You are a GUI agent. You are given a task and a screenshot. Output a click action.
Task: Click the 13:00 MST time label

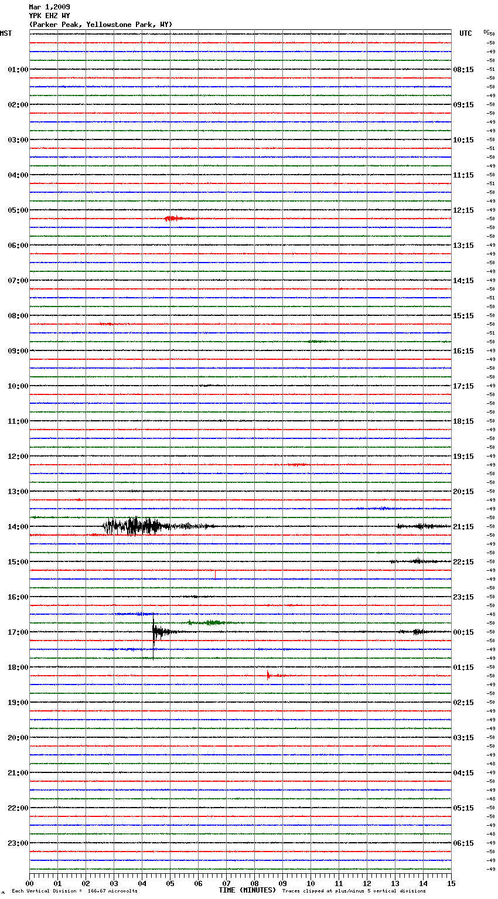coord(18,492)
